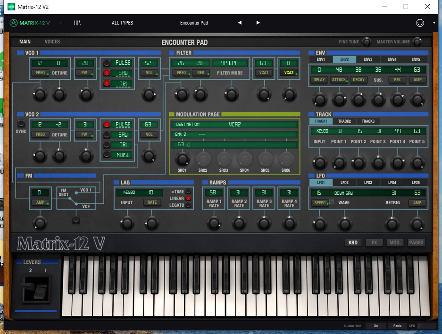
Task: Select the VCA2 button
Action: tap(289, 73)
